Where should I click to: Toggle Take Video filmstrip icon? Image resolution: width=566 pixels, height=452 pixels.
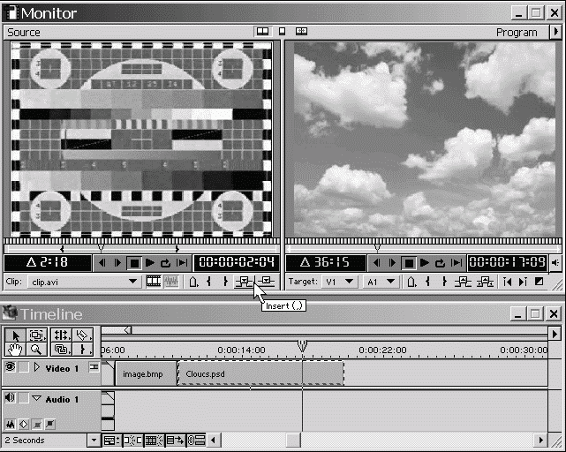point(154,282)
